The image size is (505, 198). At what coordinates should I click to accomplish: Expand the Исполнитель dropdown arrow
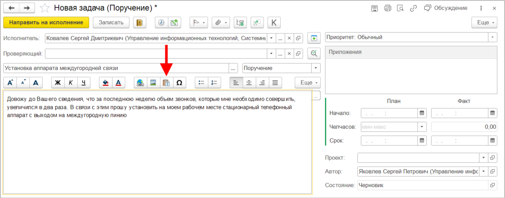click(272, 38)
